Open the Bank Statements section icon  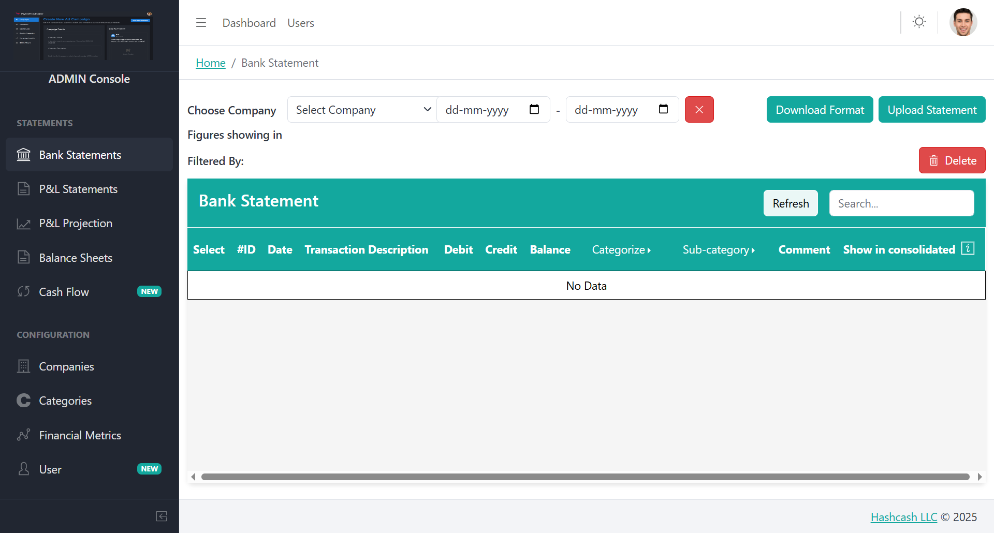[x=23, y=154]
